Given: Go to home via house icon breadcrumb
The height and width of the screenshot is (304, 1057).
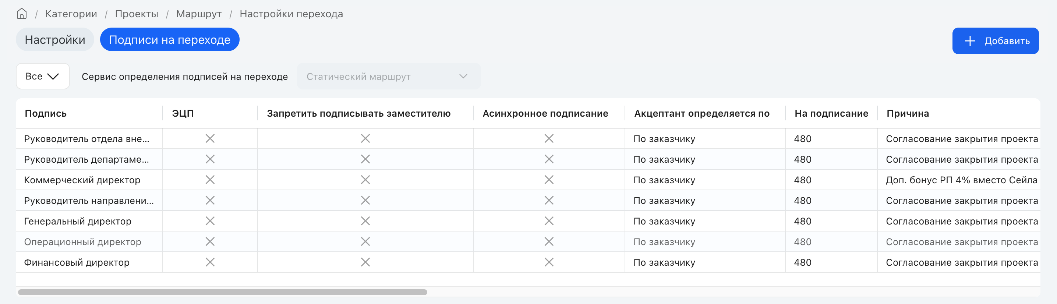Looking at the screenshot, I should coord(22,14).
